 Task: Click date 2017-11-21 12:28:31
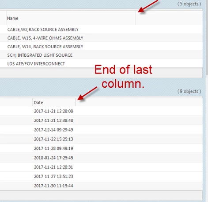53,167
